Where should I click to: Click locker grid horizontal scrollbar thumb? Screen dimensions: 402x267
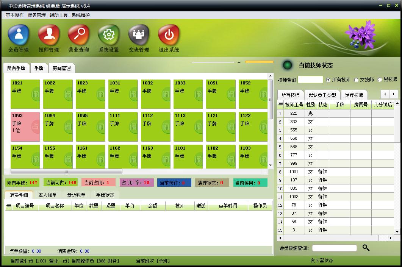pos(66,172)
